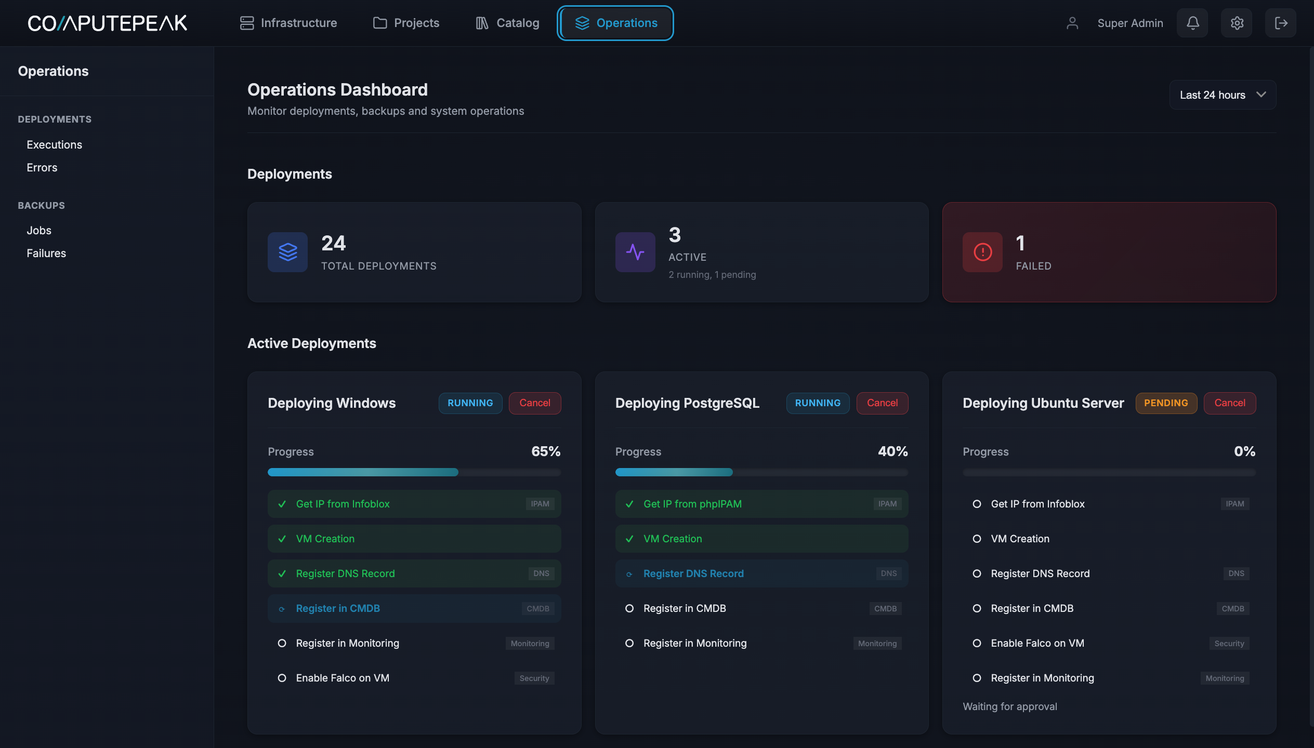The height and width of the screenshot is (748, 1314).
Task: Cancel the Deploying PostgreSQL deployment
Action: 882,403
